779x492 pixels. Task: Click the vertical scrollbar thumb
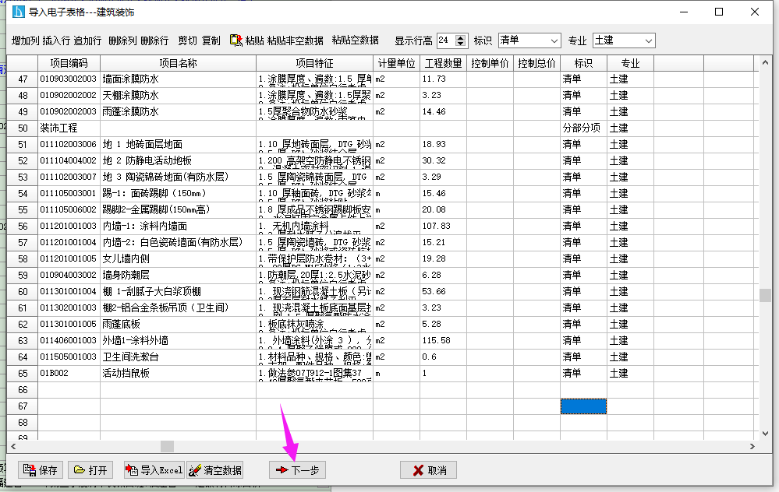(x=765, y=294)
